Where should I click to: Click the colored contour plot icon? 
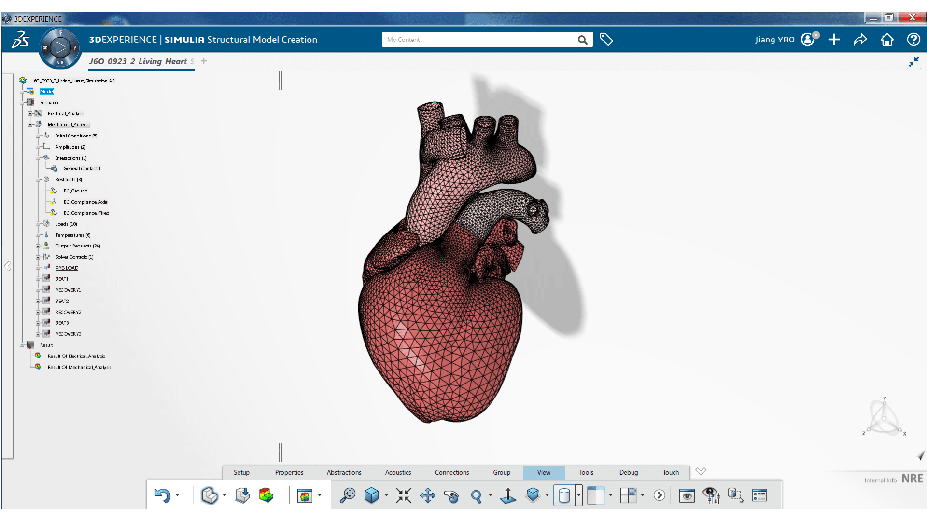pyautogui.click(x=266, y=495)
